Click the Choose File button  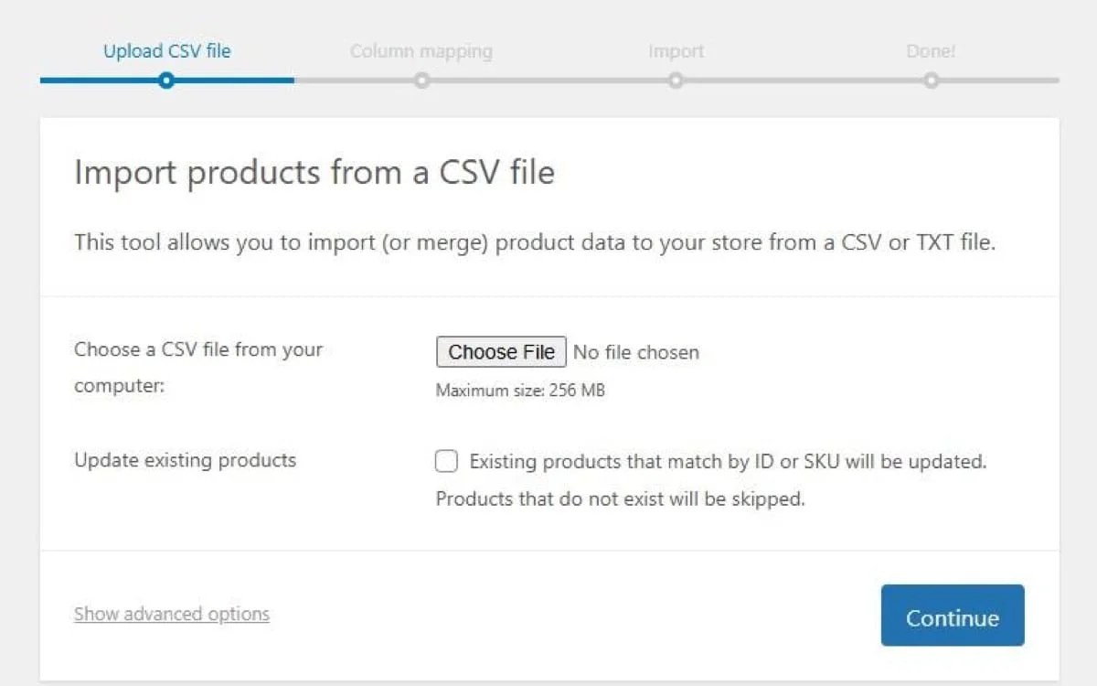pyautogui.click(x=501, y=352)
